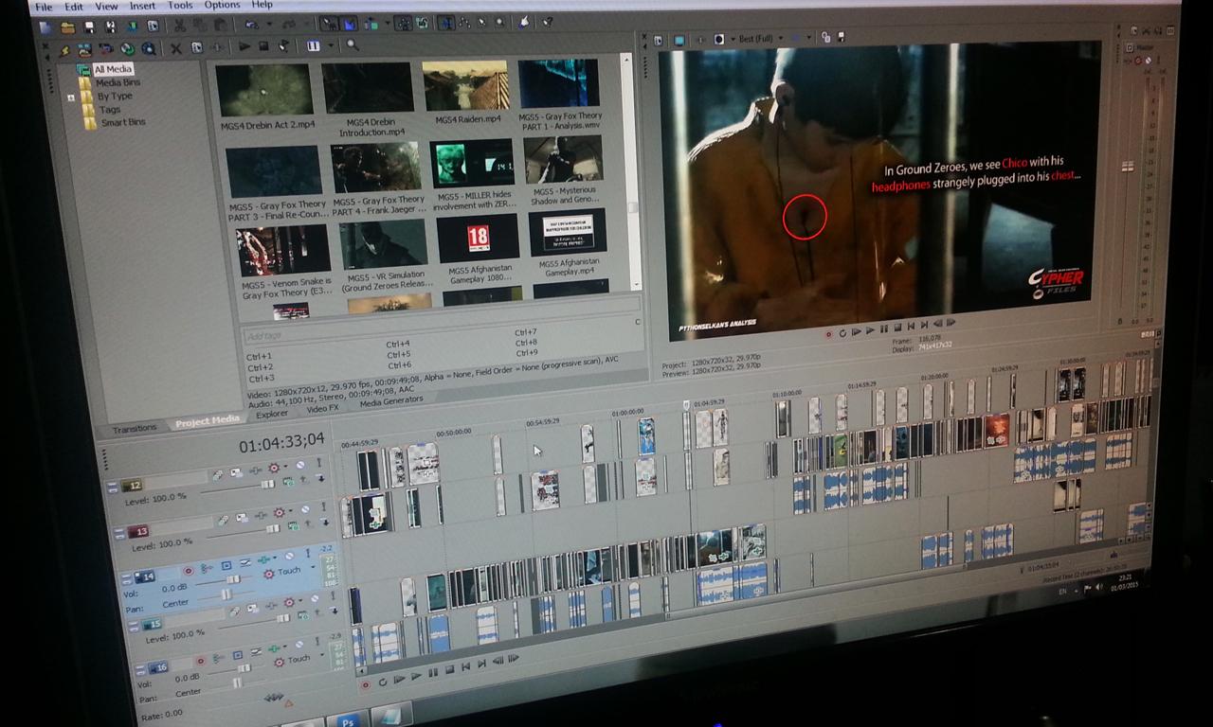Screen dimensions: 1213x727
Task: Open Touch automation dropdown on track 14
Action: pyautogui.click(x=313, y=566)
